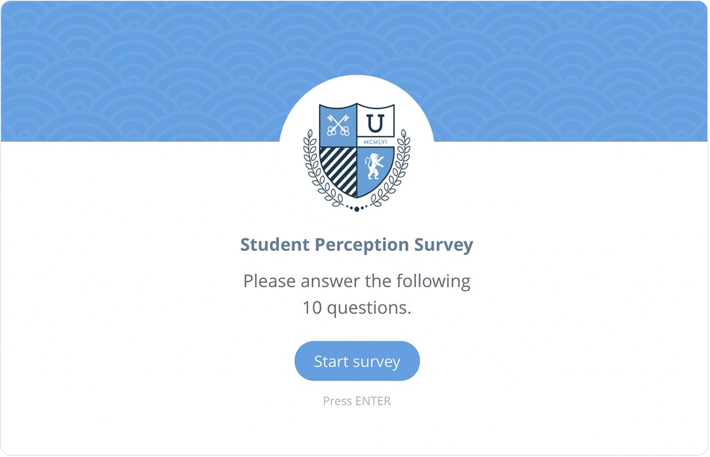Click the 10 questions instruction text

pyautogui.click(x=357, y=308)
